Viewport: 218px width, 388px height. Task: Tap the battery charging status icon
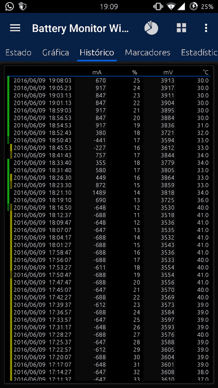pos(193,6)
